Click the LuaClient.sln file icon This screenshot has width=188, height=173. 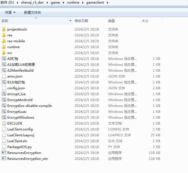click(4, 141)
